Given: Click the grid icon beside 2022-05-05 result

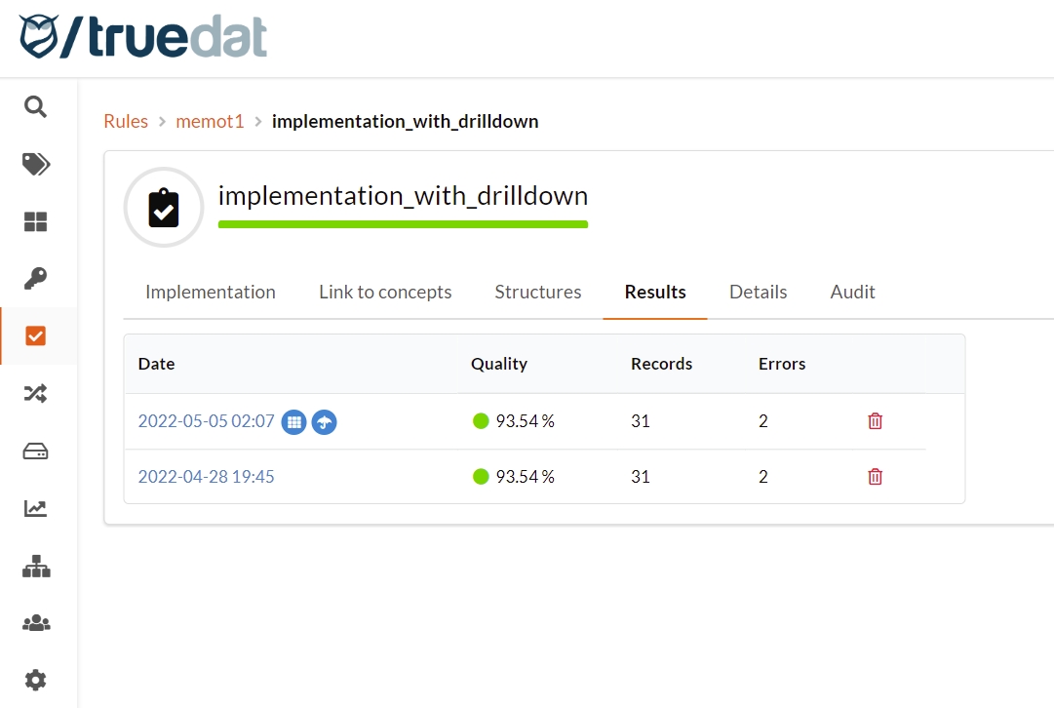Looking at the screenshot, I should click(x=294, y=422).
